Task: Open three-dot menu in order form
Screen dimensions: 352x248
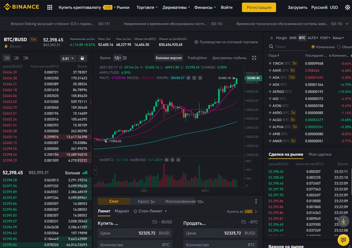Action: click(x=256, y=201)
